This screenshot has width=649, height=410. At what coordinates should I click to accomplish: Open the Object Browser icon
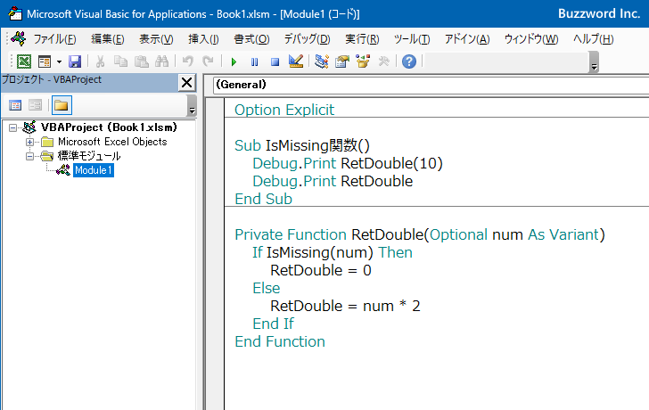click(x=363, y=61)
